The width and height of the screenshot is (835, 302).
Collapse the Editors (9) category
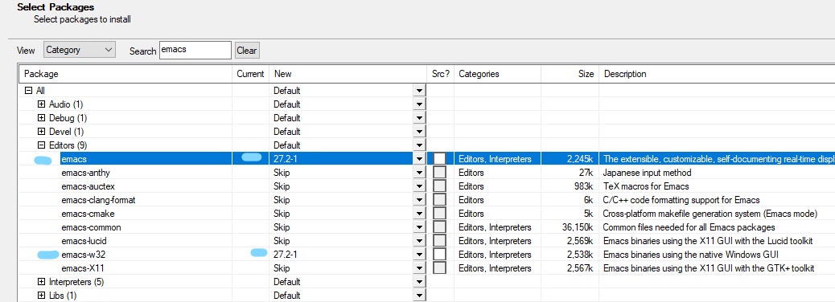[42, 145]
